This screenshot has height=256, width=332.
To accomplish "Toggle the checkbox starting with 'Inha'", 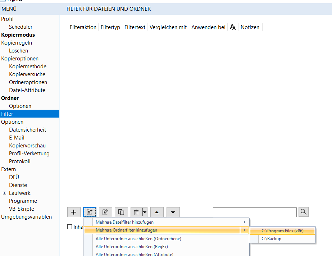I will coord(70,227).
